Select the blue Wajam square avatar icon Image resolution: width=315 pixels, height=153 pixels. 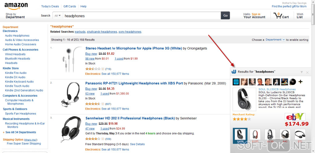(236, 82)
